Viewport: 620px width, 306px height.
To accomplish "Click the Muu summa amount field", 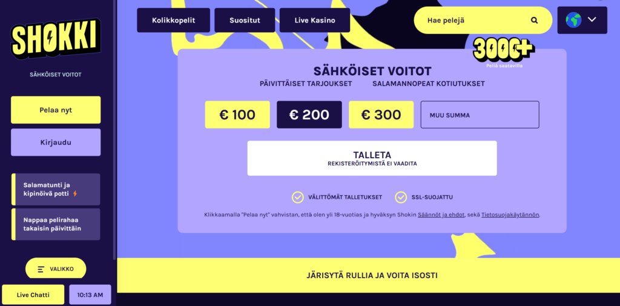I will pyautogui.click(x=480, y=115).
